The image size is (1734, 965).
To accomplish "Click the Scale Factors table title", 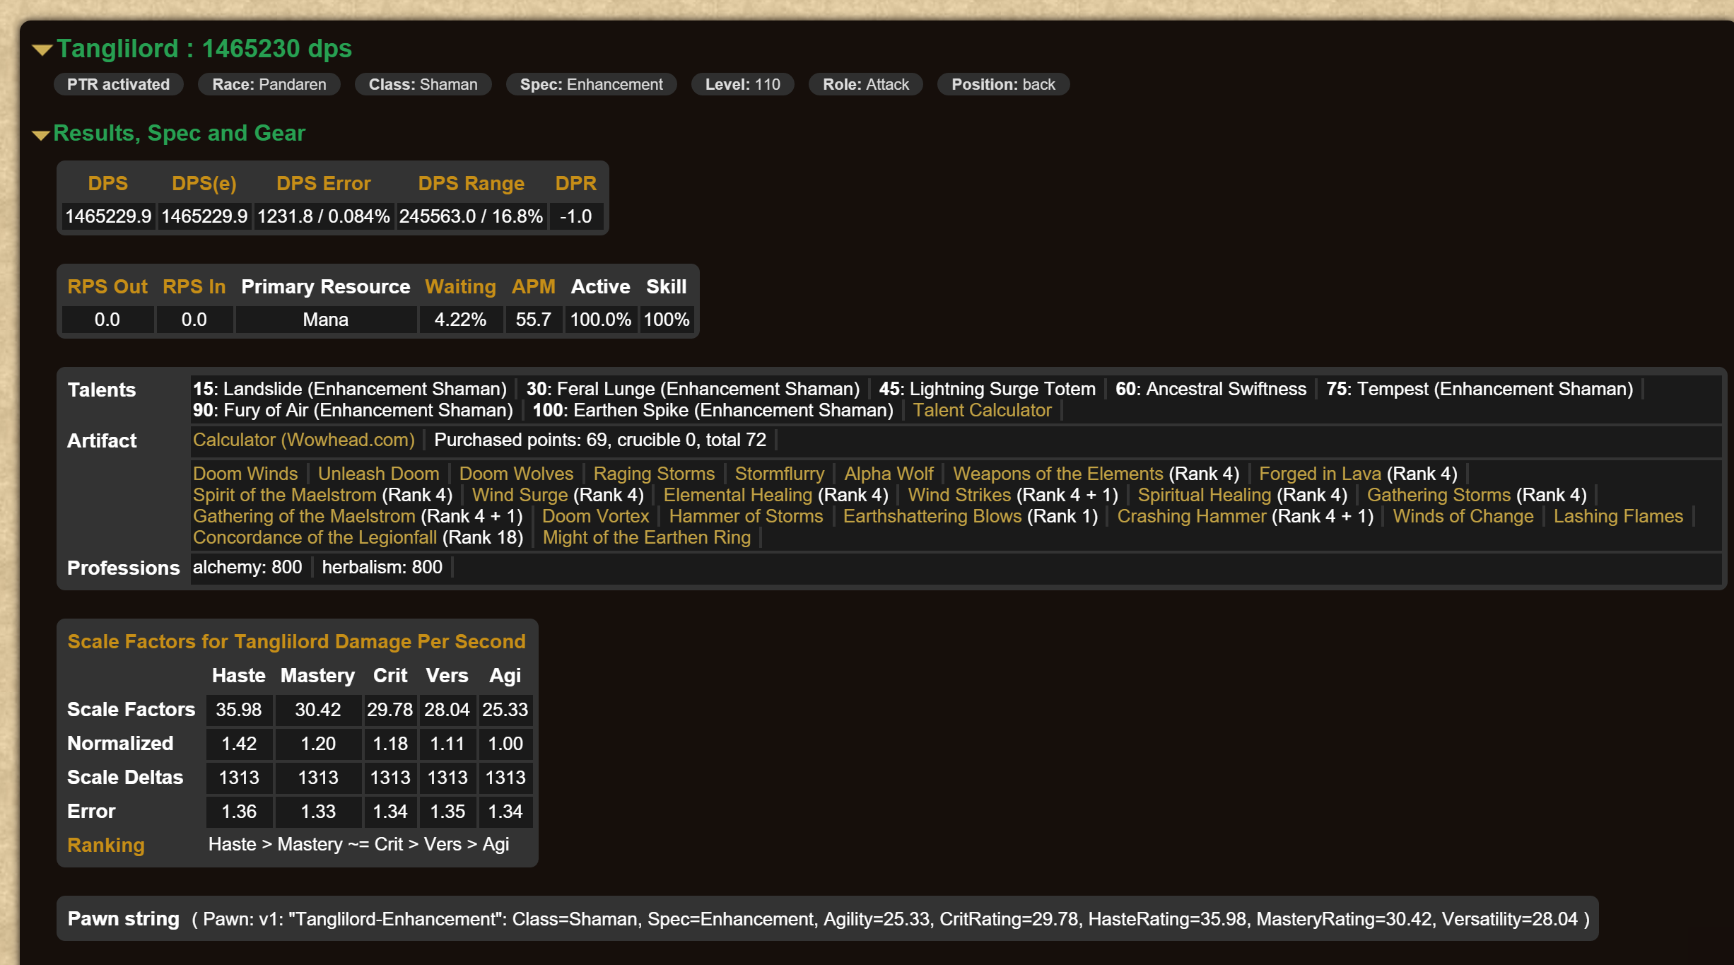I will click(296, 641).
